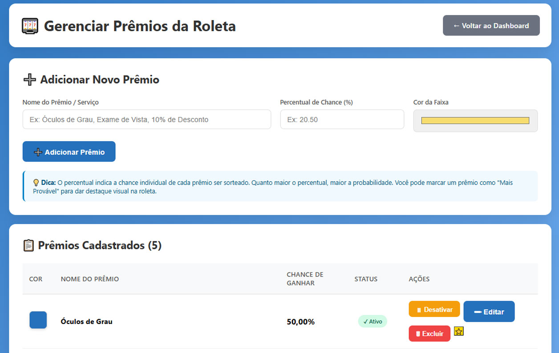Click the slot machine icon beside the page title
Screen dimensions: 559x353
[29, 26]
